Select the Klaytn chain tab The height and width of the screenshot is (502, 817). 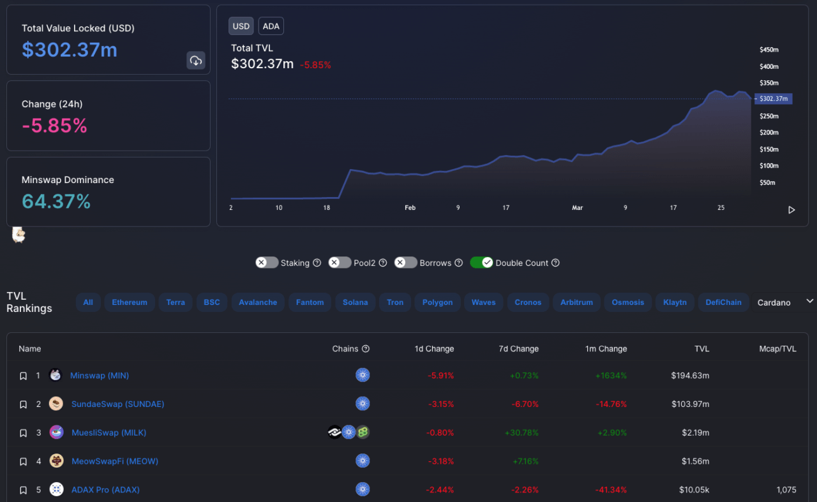[x=675, y=302]
